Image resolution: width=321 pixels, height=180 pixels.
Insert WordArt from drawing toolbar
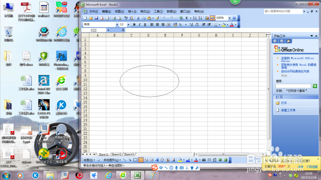coord(157,160)
